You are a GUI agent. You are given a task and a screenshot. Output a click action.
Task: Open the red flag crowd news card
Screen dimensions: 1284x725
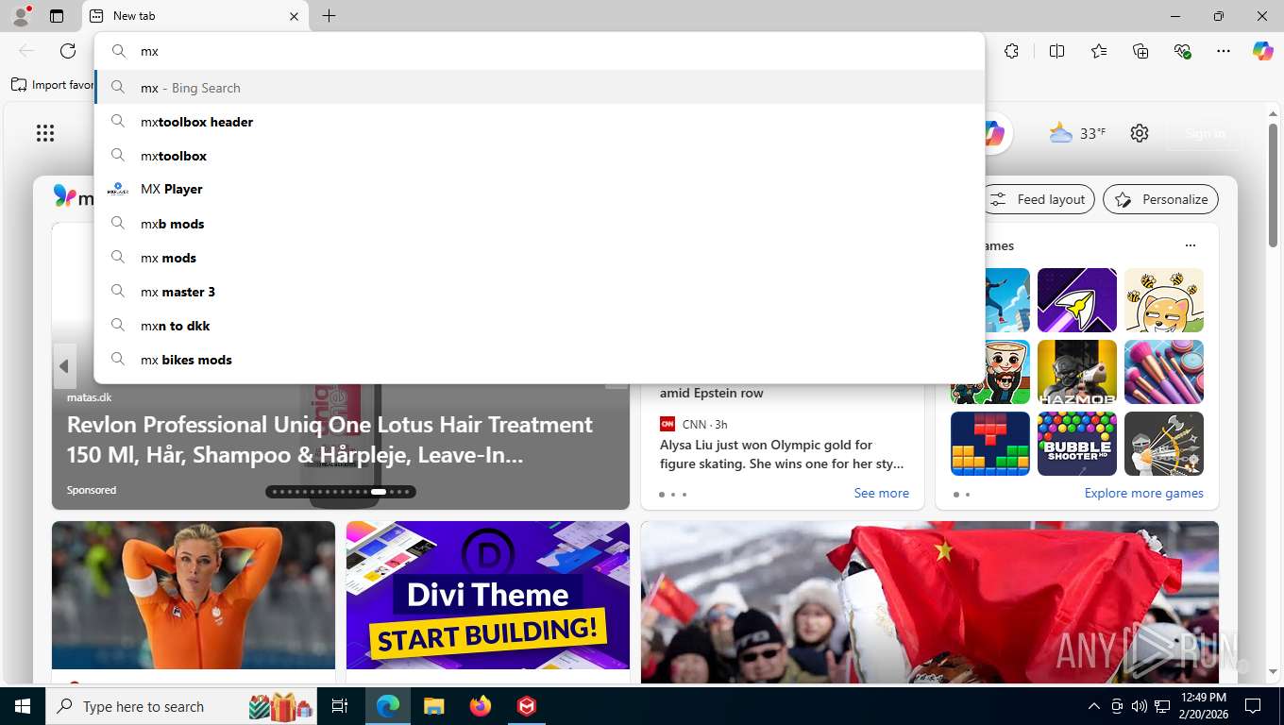tap(930, 602)
